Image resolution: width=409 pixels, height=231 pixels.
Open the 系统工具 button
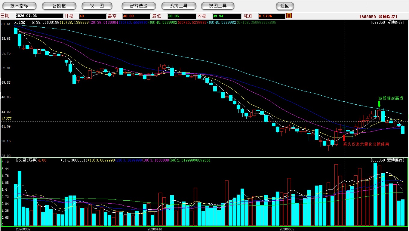coord(179,6)
